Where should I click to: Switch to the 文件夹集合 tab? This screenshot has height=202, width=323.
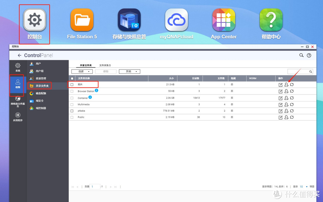[x=105, y=65]
